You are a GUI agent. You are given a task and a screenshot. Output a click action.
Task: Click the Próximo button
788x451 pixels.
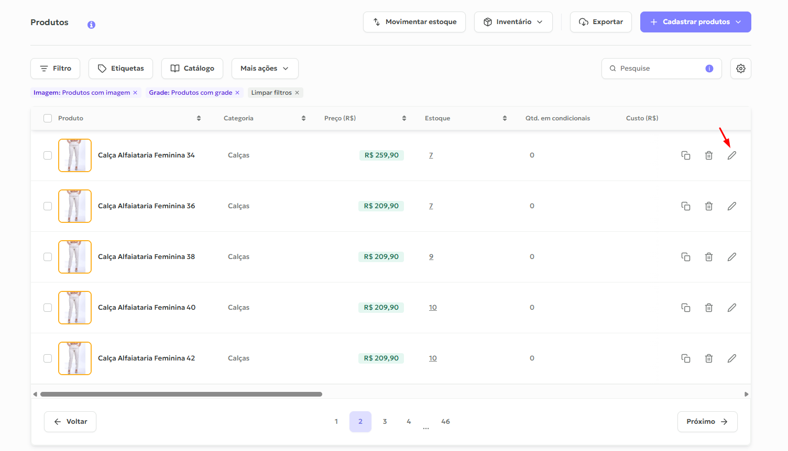pos(707,422)
